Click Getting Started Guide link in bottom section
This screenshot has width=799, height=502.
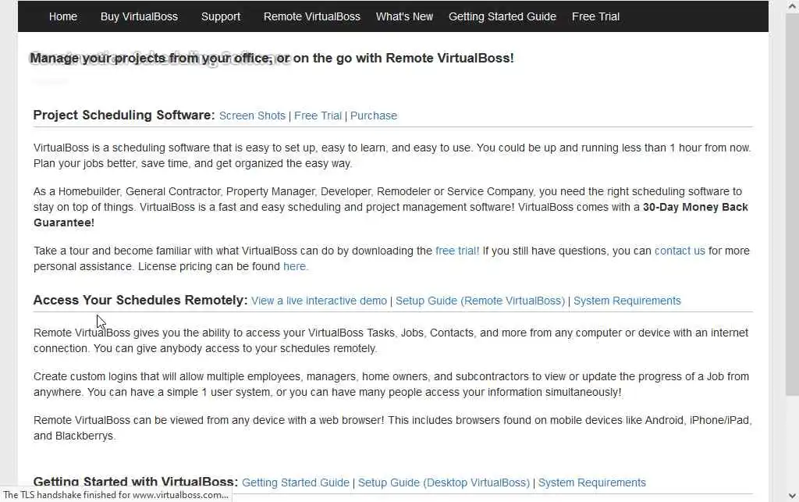coord(296,482)
